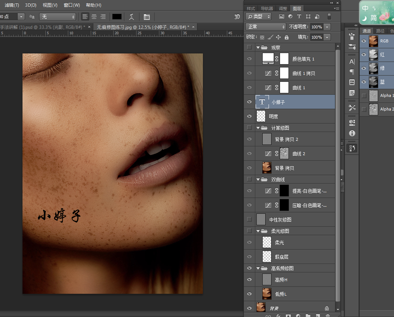The height and width of the screenshot is (317, 394).
Task: Click the warp text icon in options bar
Action: (x=132, y=17)
